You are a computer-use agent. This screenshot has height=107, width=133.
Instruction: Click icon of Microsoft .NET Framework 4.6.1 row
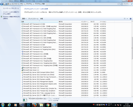click(22, 52)
